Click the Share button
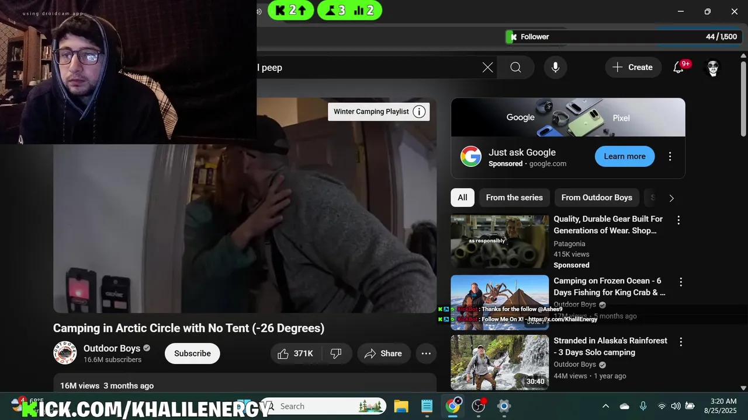 (x=383, y=353)
